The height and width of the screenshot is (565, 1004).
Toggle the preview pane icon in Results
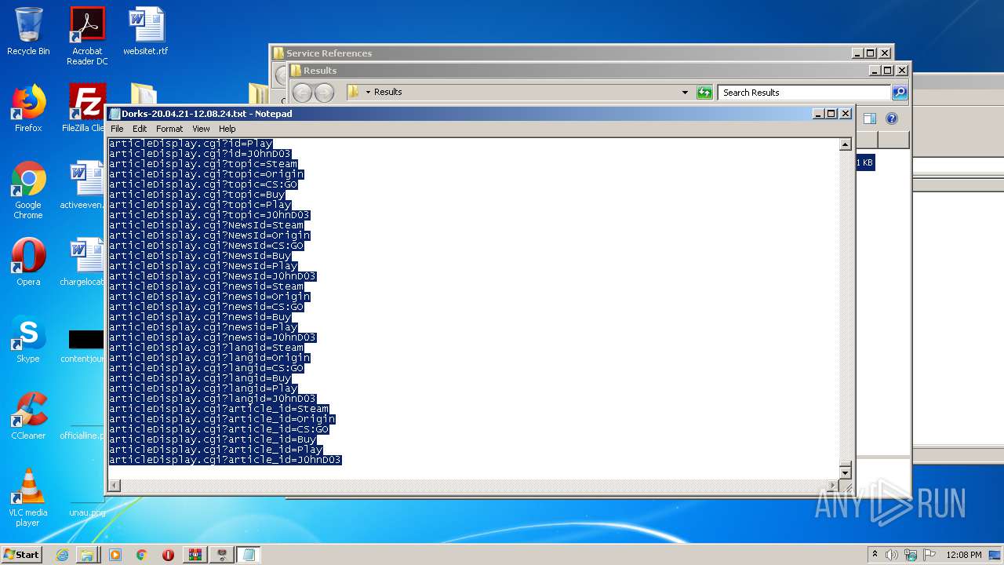[869, 118]
